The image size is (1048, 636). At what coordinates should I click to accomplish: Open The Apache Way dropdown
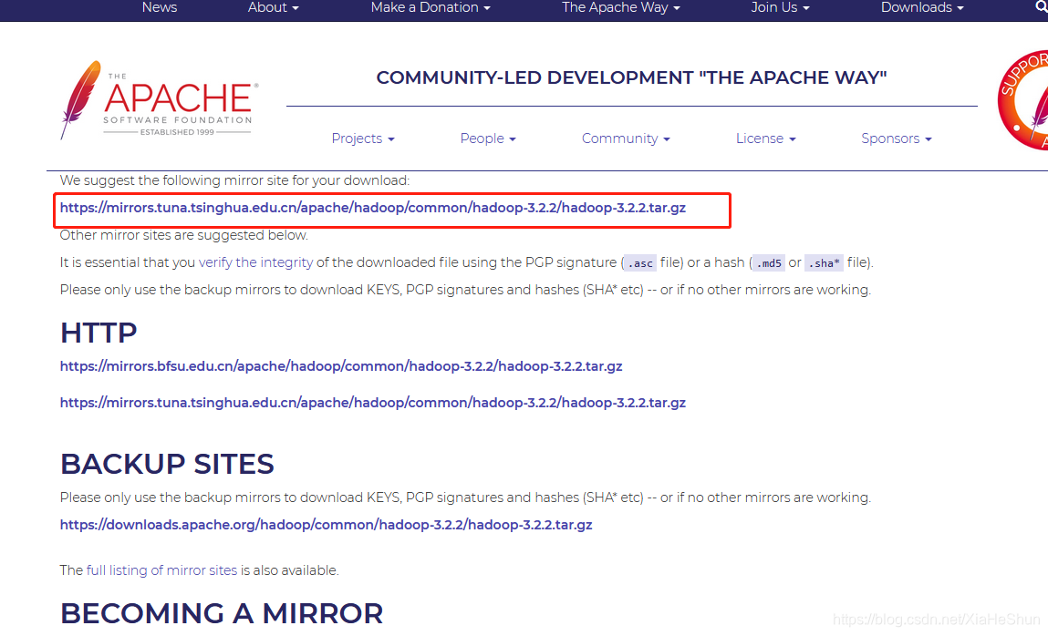pyautogui.click(x=620, y=7)
